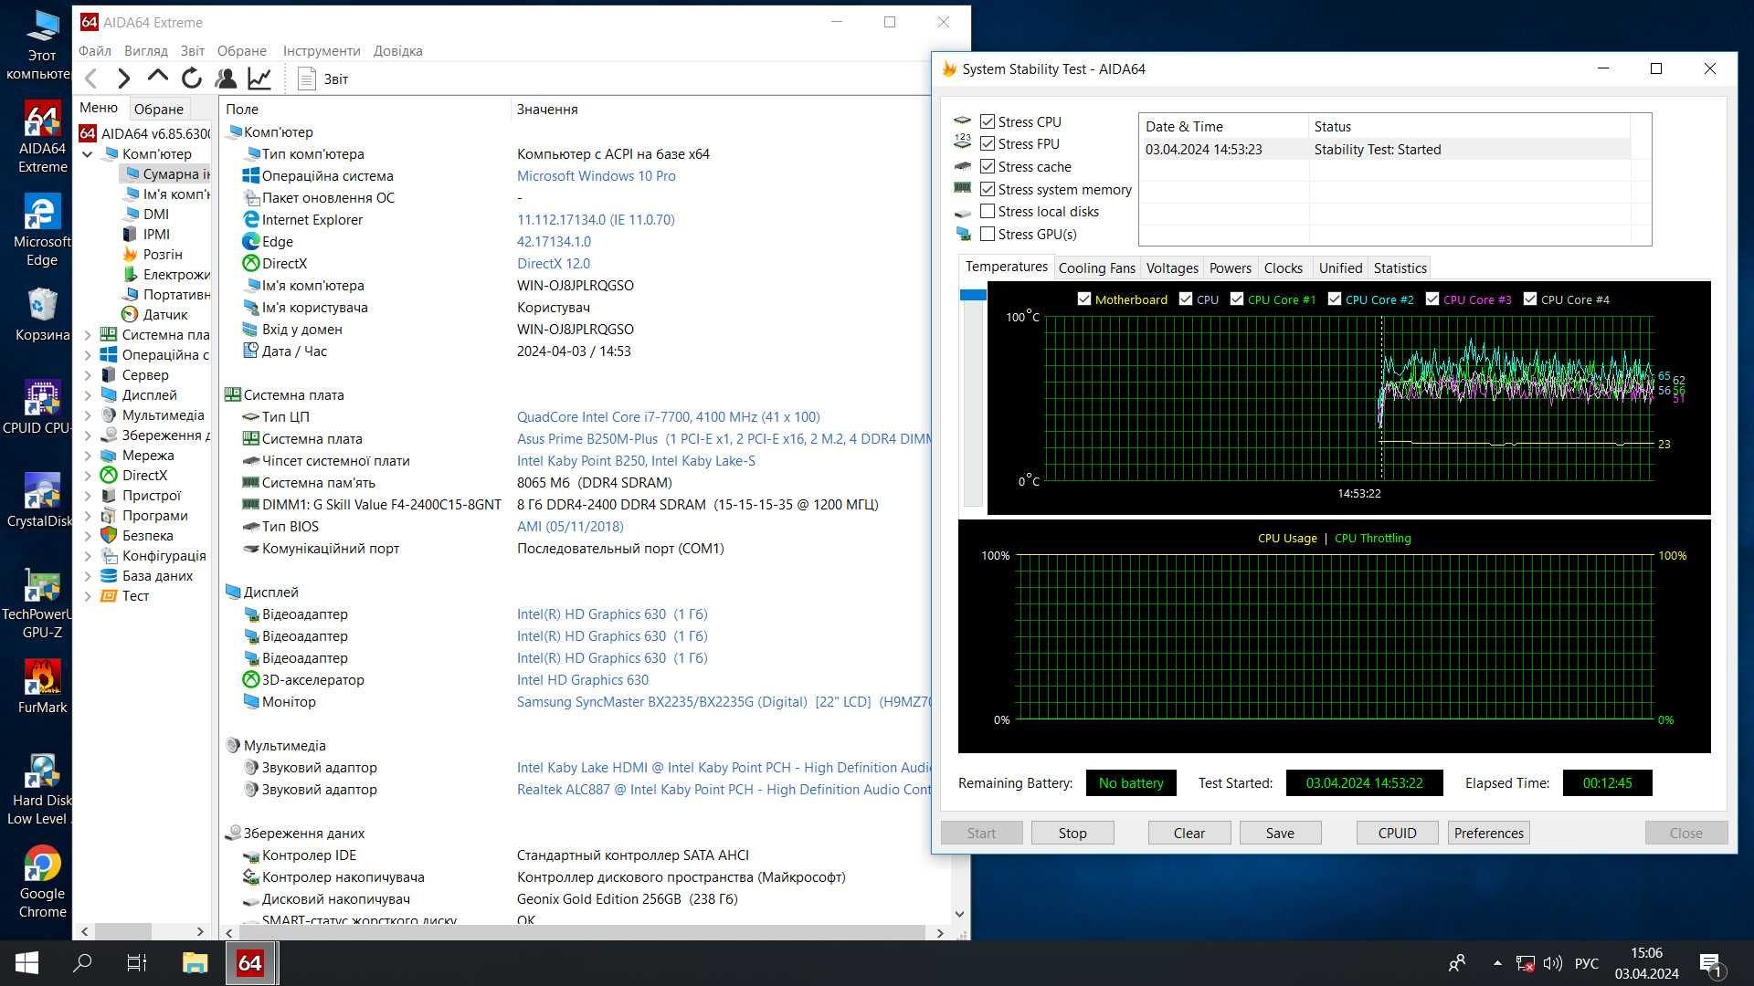Expand the Тест tree node
This screenshot has width=1754, height=986.
tap(88, 596)
